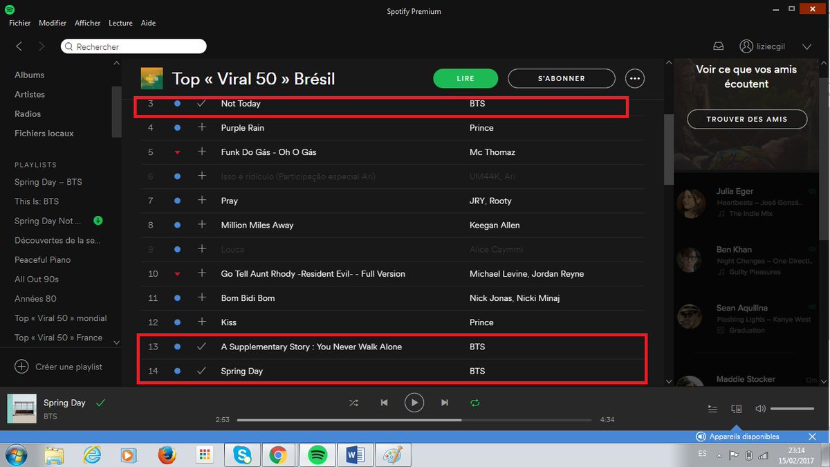Open the Fichier menu
Image resolution: width=830 pixels, height=467 pixels.
(x=19, y=23)
